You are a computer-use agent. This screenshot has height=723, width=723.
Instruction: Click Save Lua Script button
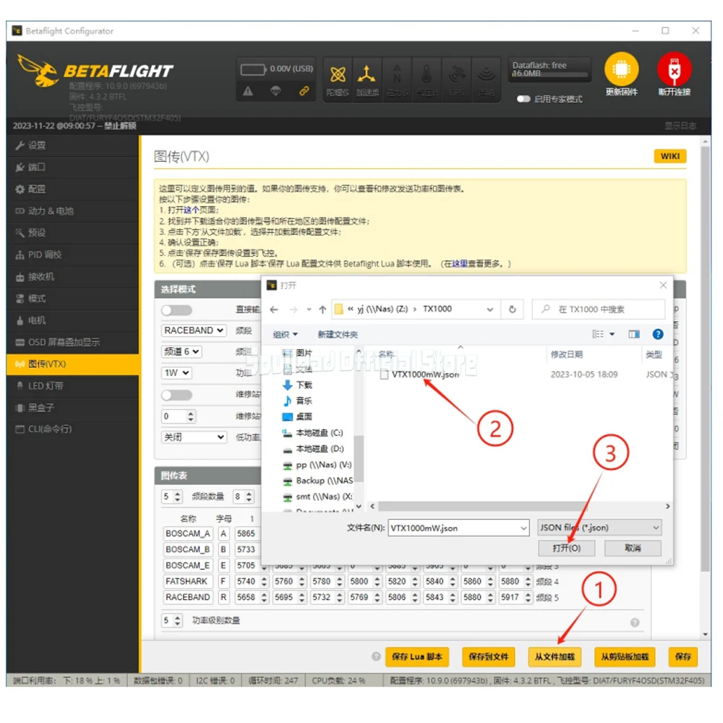417,656
